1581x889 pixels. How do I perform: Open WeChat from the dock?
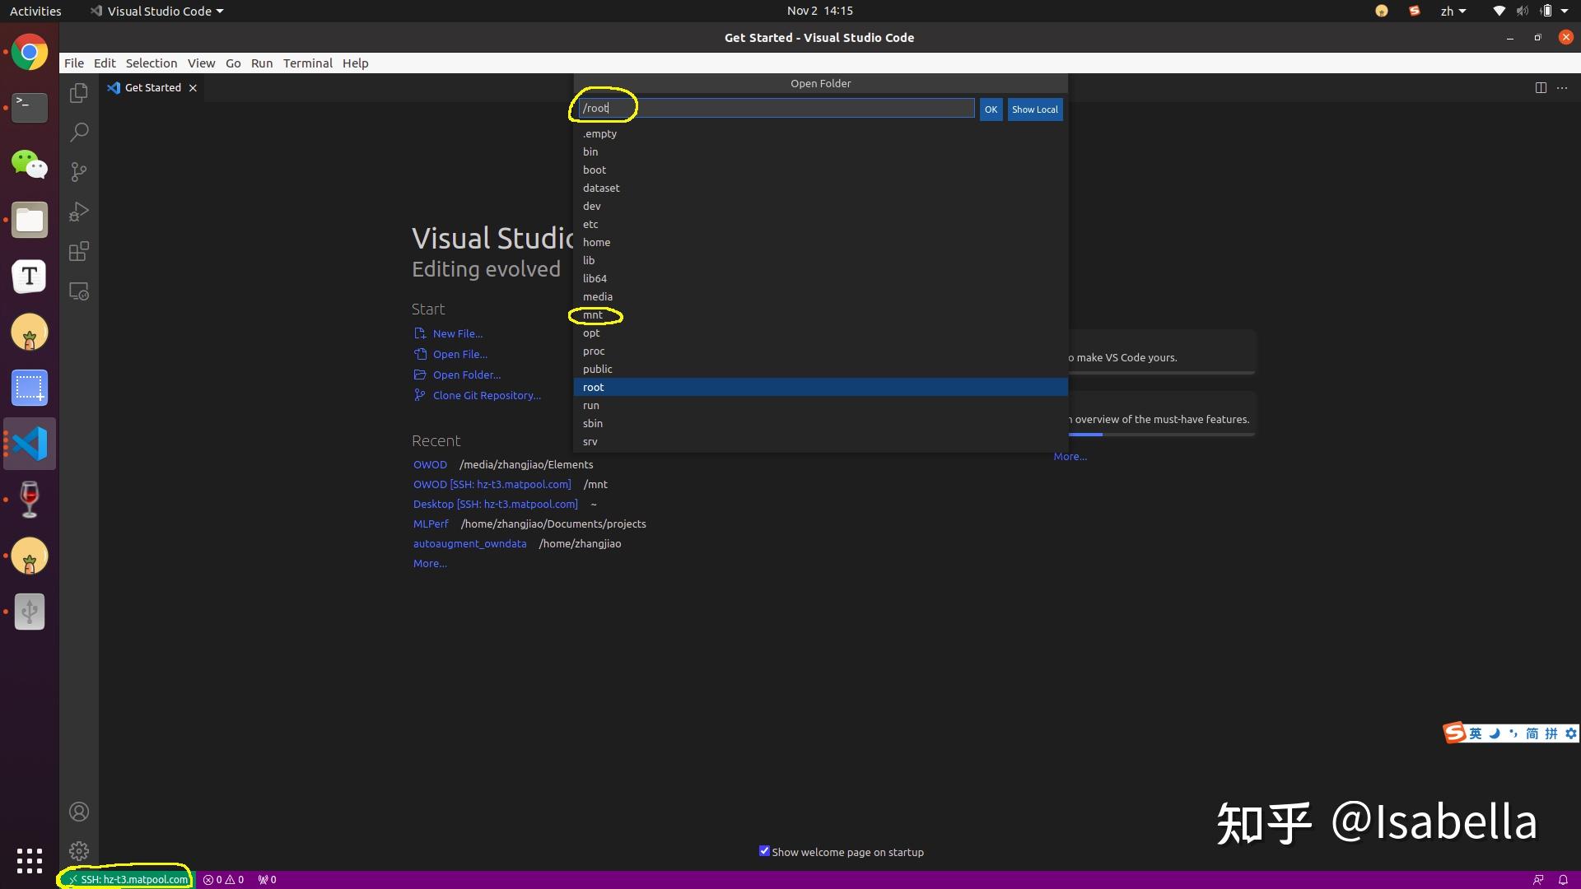[30, 164]
